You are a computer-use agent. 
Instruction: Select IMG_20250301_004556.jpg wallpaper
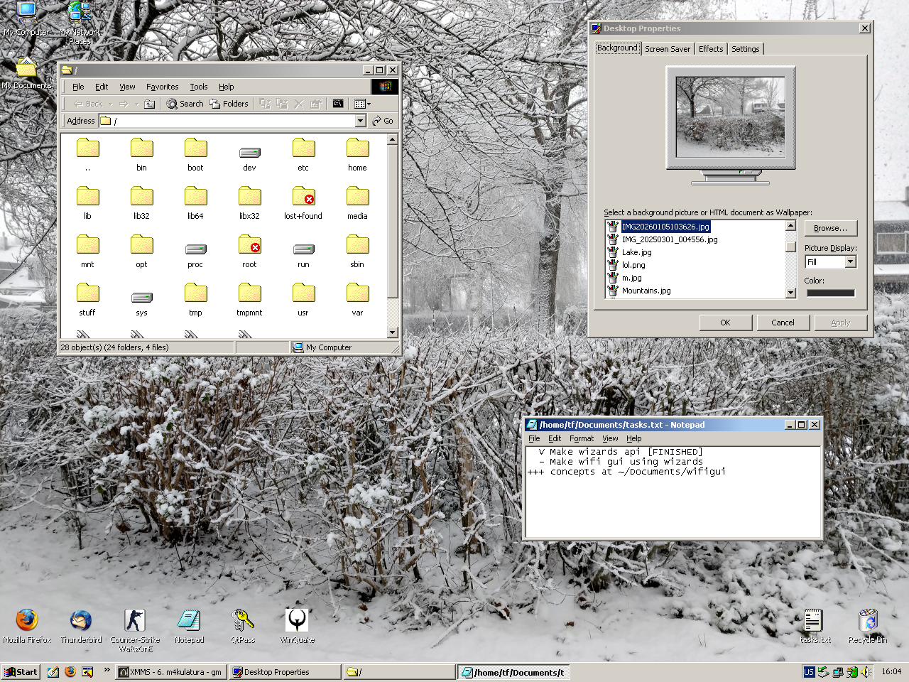pyautogui.click(x=670, y=239)
